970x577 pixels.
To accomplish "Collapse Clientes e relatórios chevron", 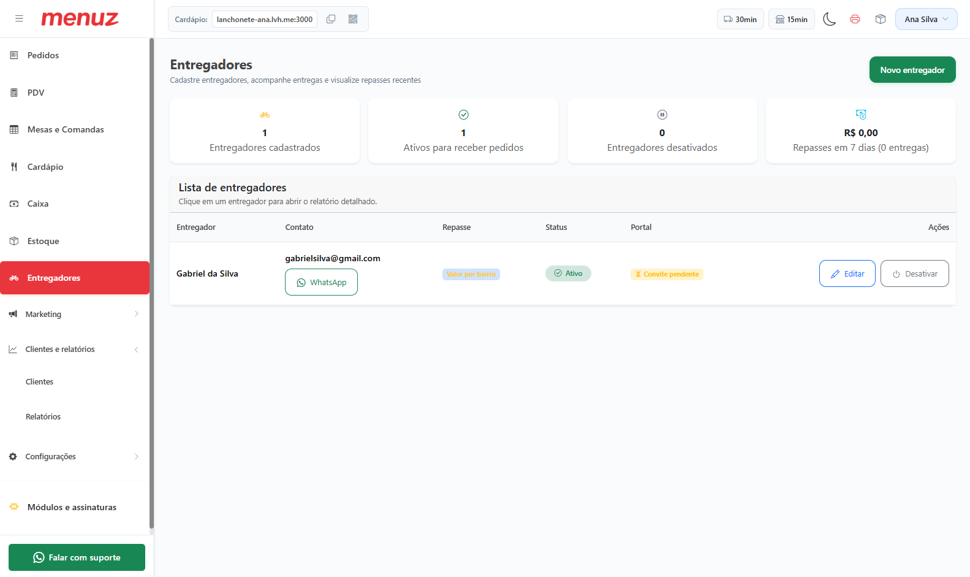I will pos(137,350).
